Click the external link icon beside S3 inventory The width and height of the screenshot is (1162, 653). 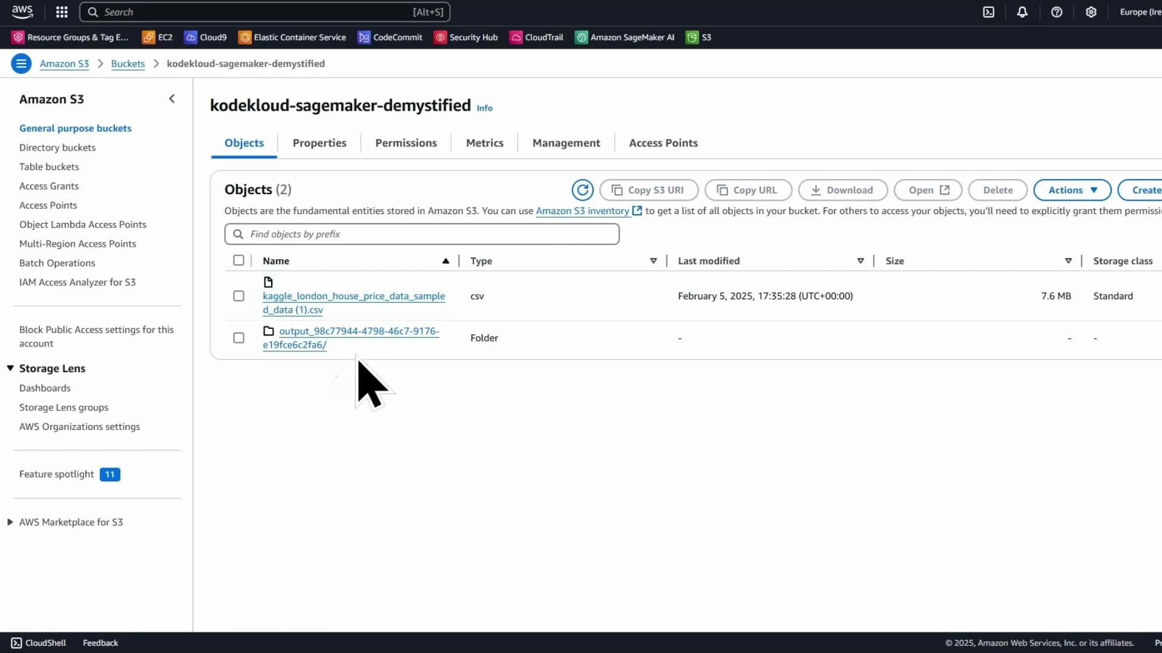click(637, 211)
